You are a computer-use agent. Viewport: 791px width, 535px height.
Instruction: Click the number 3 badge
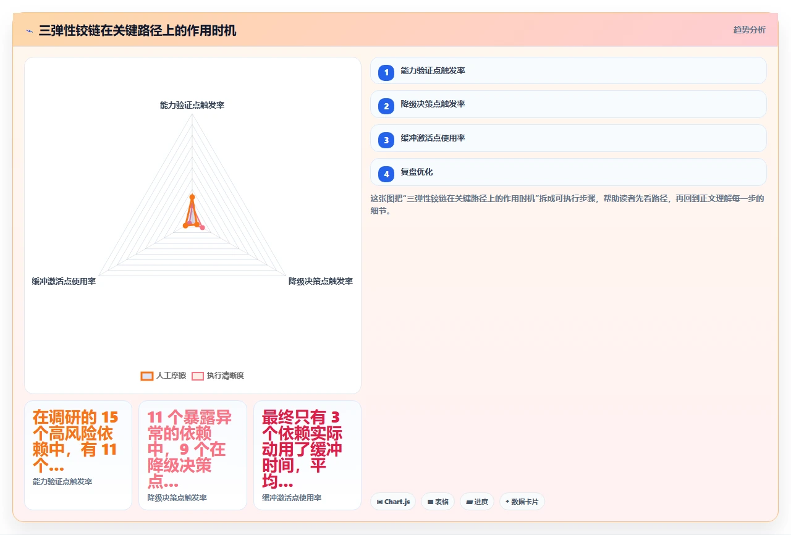click(386, 140)
